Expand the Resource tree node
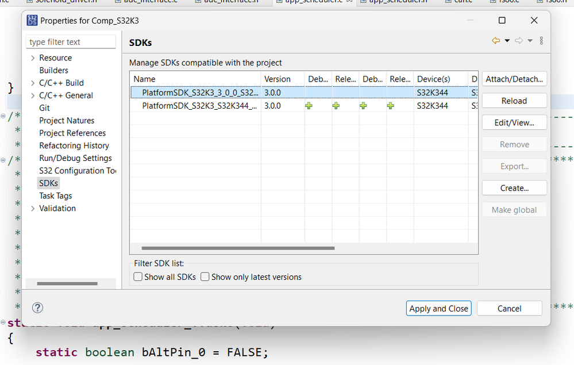Screen dimensions: 574x365 33,58
